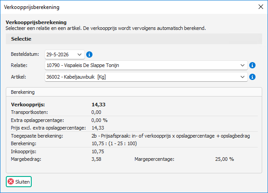
Task: Click the Besteldatum label
Action: point(25,54)
